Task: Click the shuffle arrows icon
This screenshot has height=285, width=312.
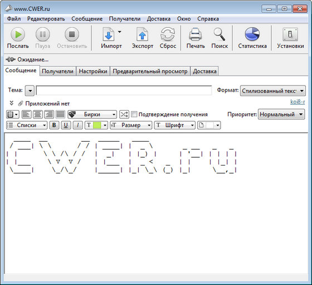Action: click(124, 114)
